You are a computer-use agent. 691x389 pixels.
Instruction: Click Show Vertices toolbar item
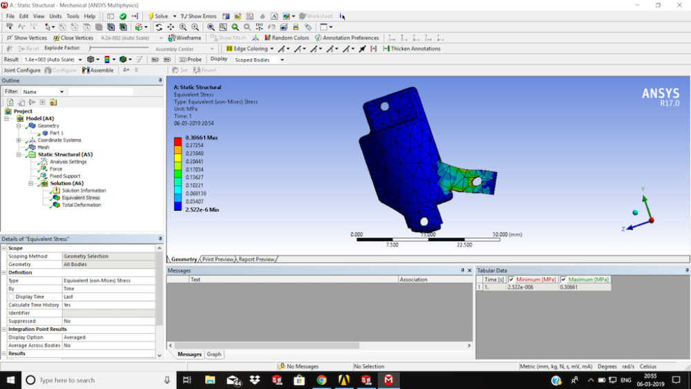[26, 38]
